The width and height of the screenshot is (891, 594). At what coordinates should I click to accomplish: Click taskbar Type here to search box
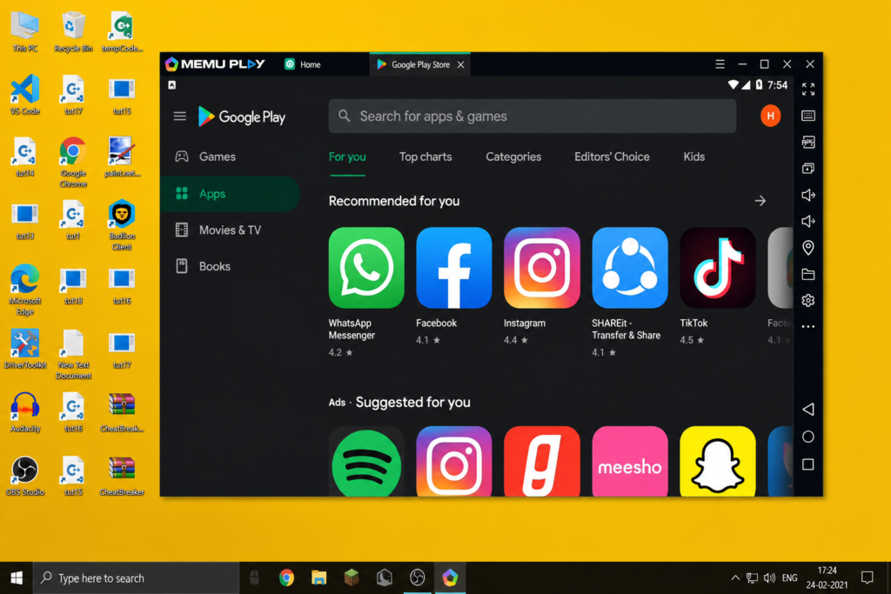(x=136, y=578)
